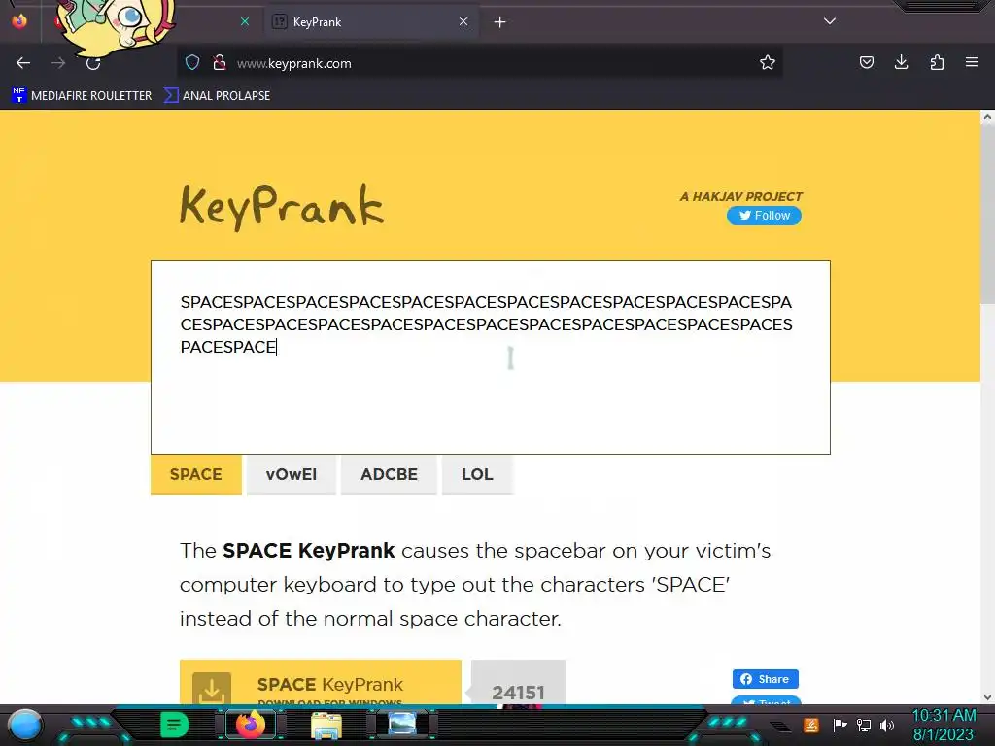Viewport: 995px width, 746px height.
Task: Select the ADCBE prank tab
Action: tap(389, 474)
